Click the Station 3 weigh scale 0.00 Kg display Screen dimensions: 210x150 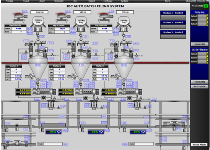click(x=138, y=132)
